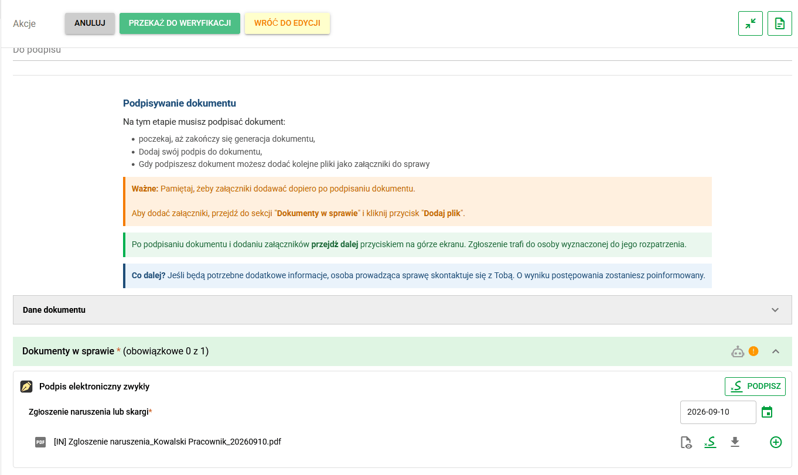Click the pen icon beside Podpis elektroniczny zwykły
This screenshot has height=475, width=798.
tap(26, 387)
